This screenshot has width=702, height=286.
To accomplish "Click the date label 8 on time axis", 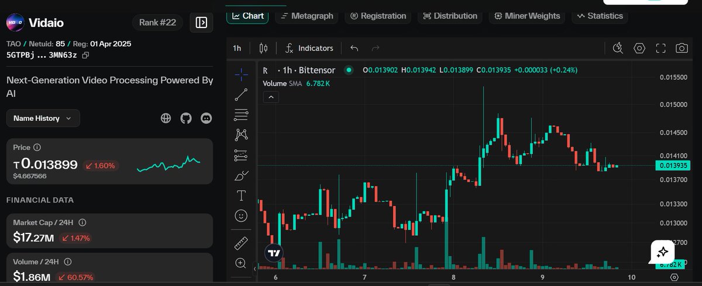I will pos(453,277).
